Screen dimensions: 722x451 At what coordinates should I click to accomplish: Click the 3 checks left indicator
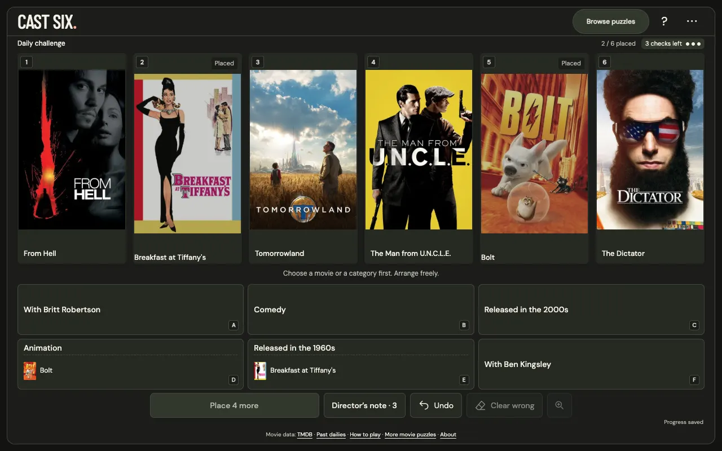point(673,43)
